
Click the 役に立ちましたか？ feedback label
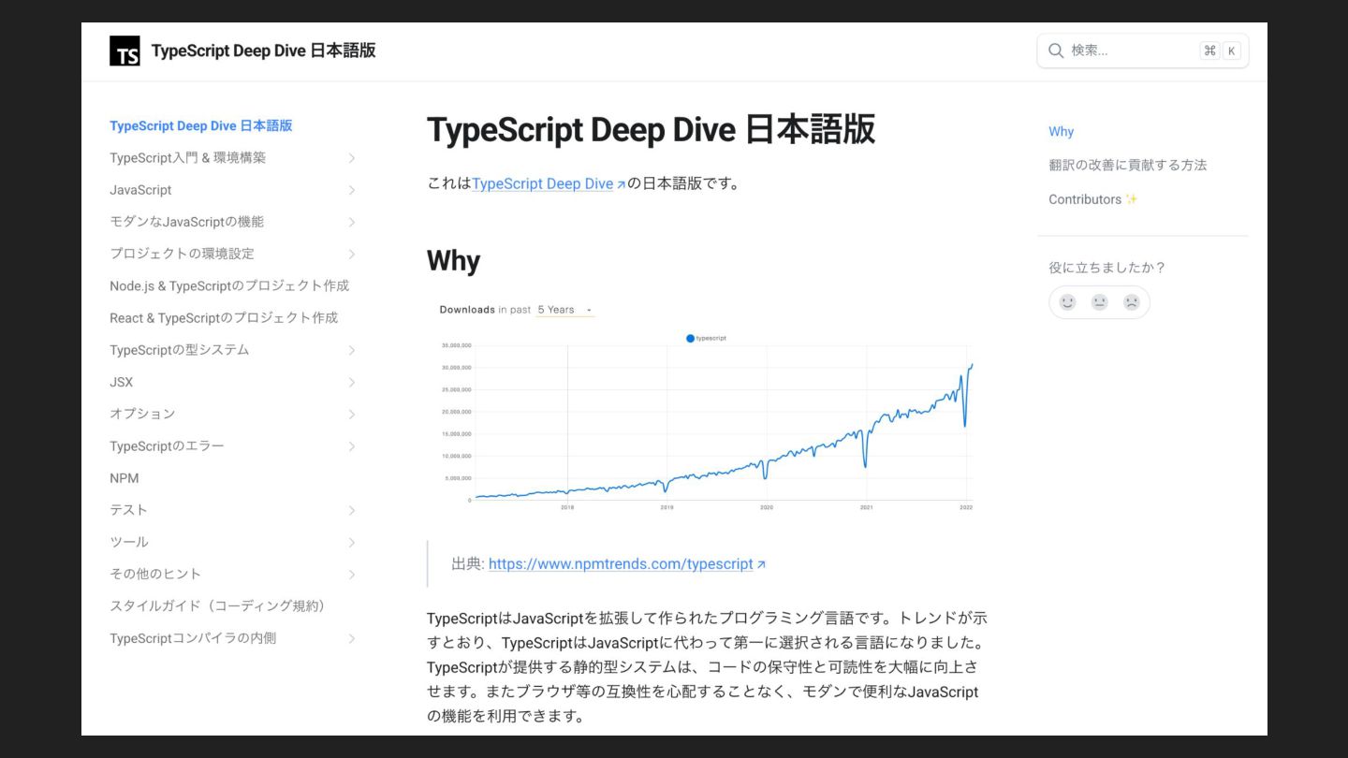[1106, 268]
